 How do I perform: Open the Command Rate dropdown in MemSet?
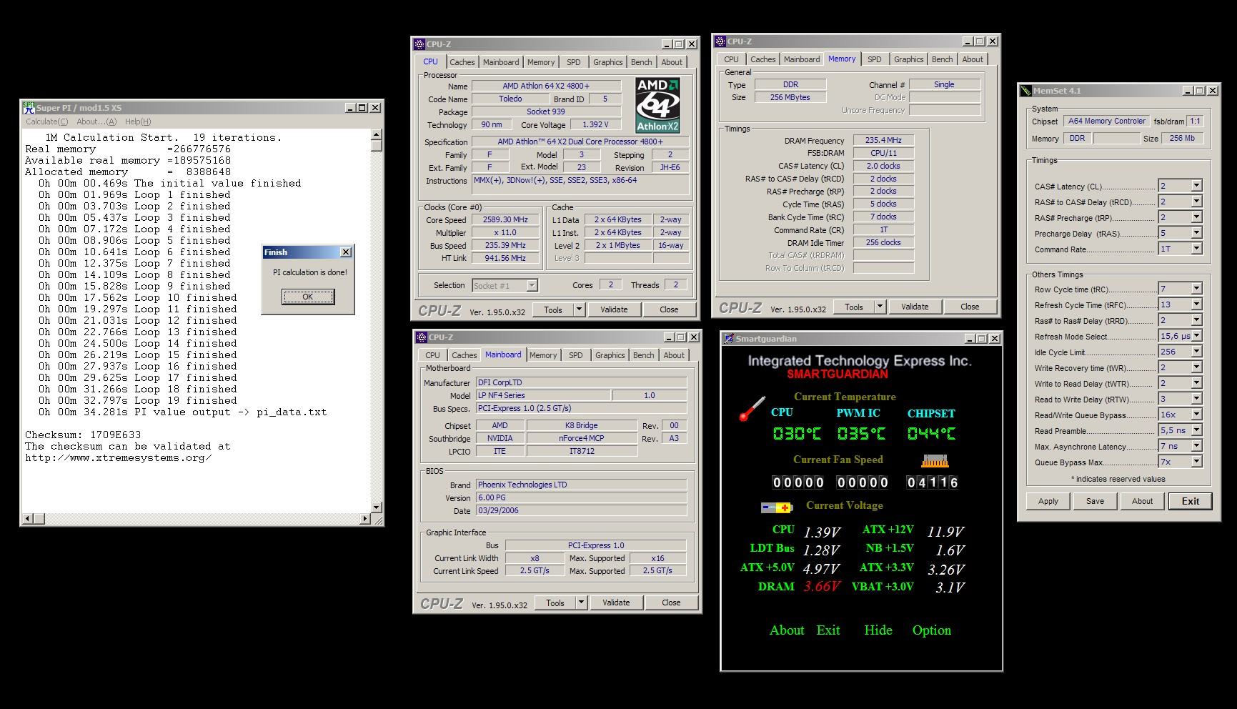coord(1196,249)
